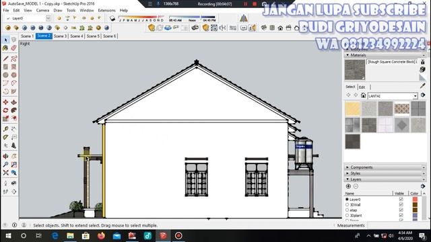Toggle visibility of Layer0
Viewport: 431px width, 242px height.
(x=401, y=200)
